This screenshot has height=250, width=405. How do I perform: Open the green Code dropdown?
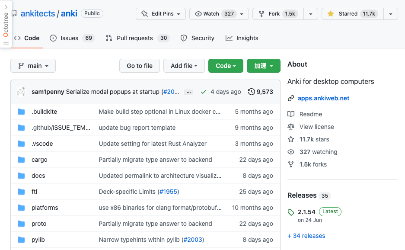(x=226, y=66)
